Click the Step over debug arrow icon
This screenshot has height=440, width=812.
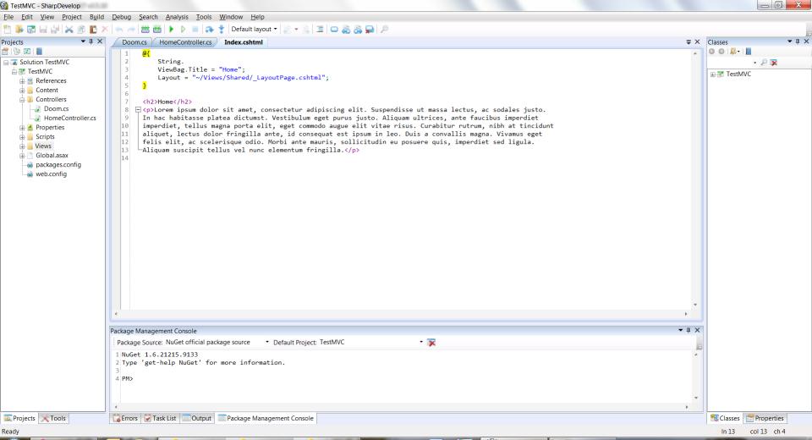(209, 30)
